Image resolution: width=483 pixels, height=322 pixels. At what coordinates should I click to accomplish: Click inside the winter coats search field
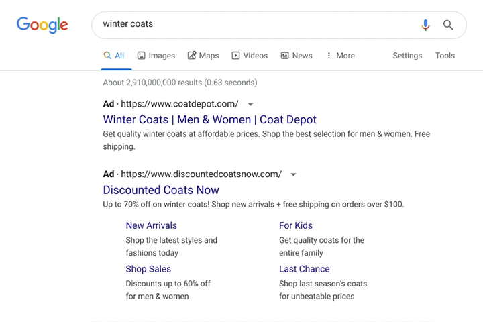click(255, 24)
